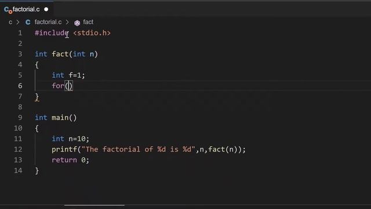371x209 pixels.
Task: Click the 'fact' function name on line 3
Action: [x=60, y=54]
